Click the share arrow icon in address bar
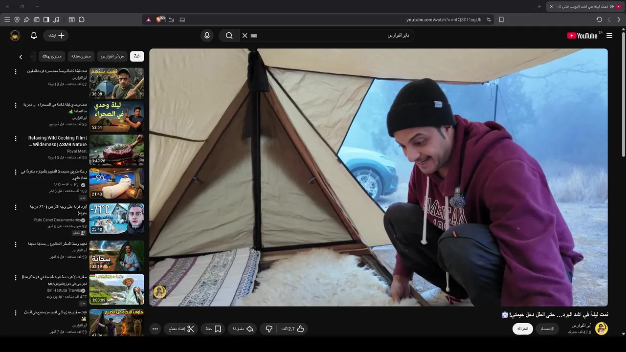 tap(171, 20)
